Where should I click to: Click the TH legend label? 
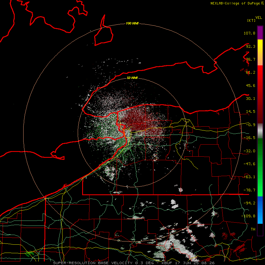coord(253,229)
